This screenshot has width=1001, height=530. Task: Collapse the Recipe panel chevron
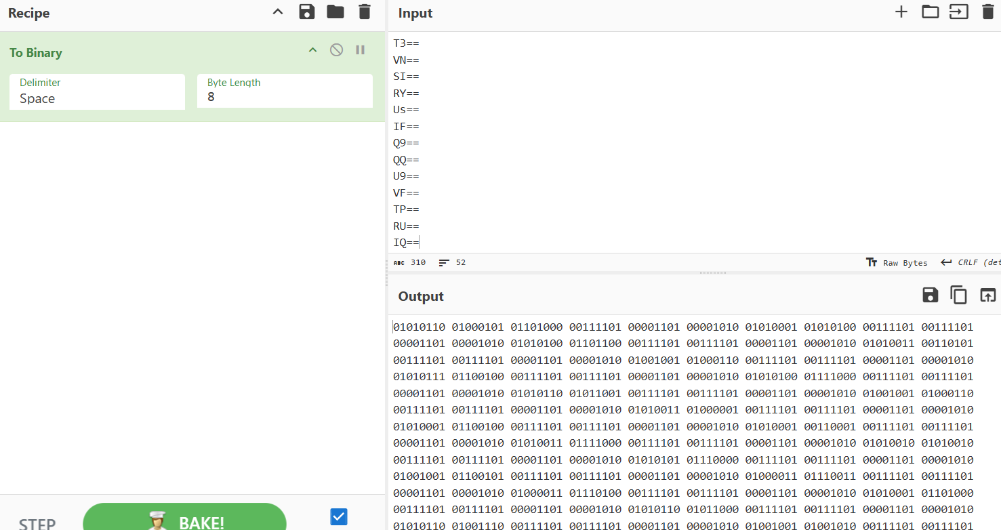tap(278, 12)
